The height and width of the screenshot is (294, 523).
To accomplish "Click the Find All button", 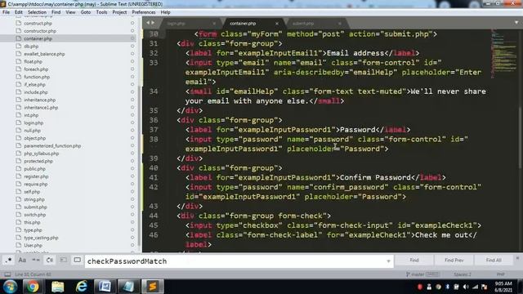I will pyautogui.click(x=494, y=261).
